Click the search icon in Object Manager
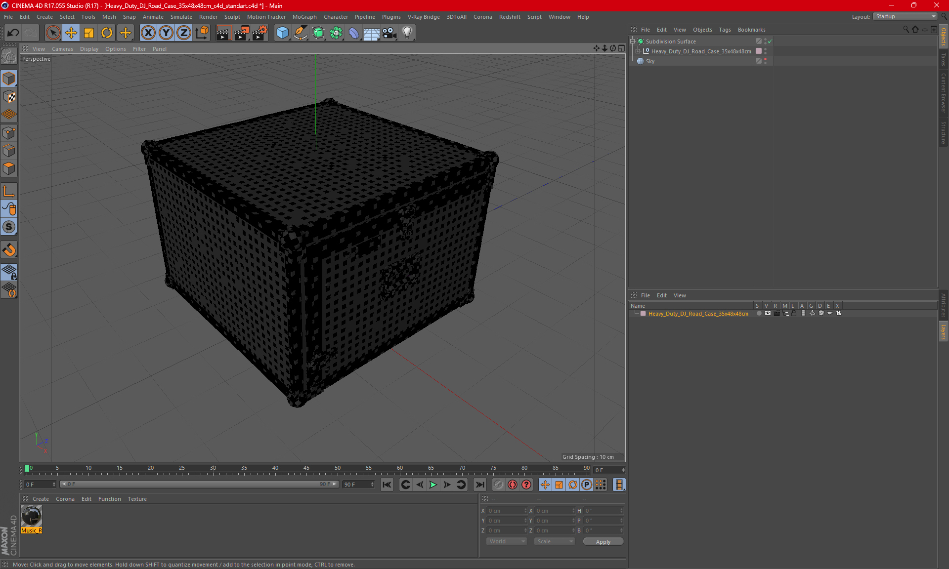 pyautogui.click(x=906, y=30)
